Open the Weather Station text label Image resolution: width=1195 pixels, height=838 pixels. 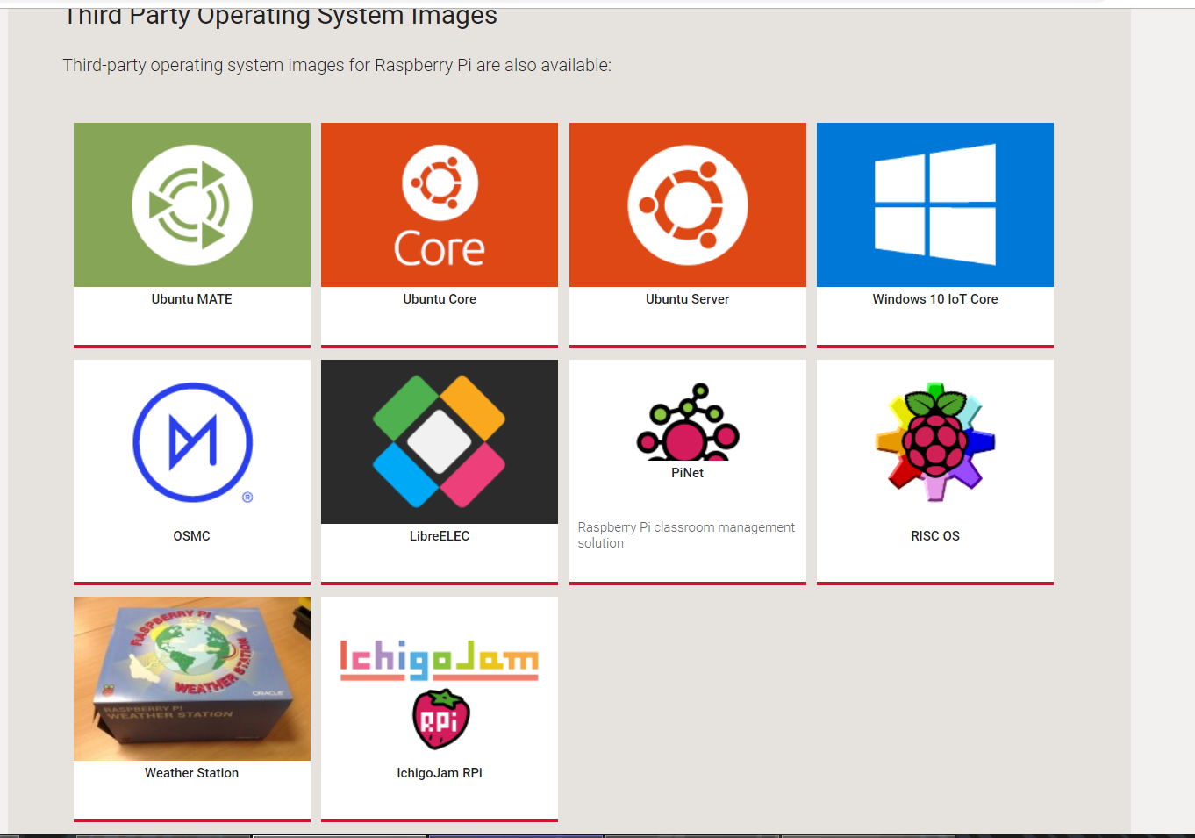click(192, 773)
